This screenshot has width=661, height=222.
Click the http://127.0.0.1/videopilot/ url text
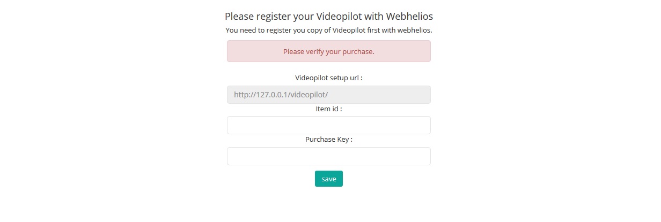coord(281,95)
